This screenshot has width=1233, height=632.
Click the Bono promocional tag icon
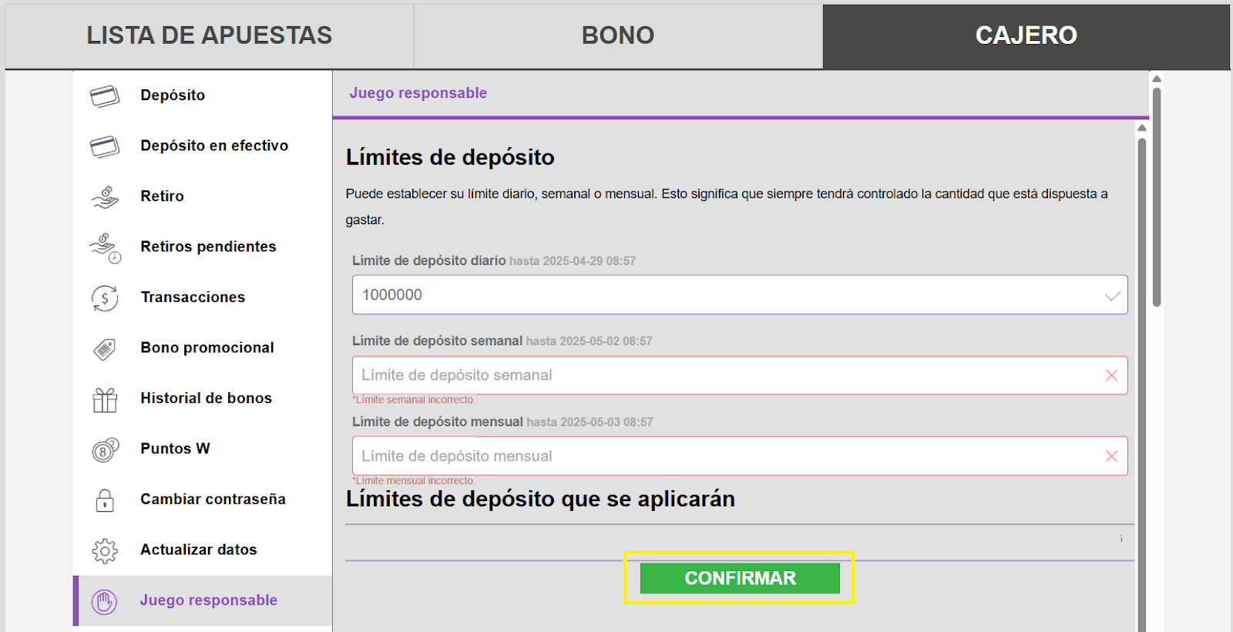(105, 348)
